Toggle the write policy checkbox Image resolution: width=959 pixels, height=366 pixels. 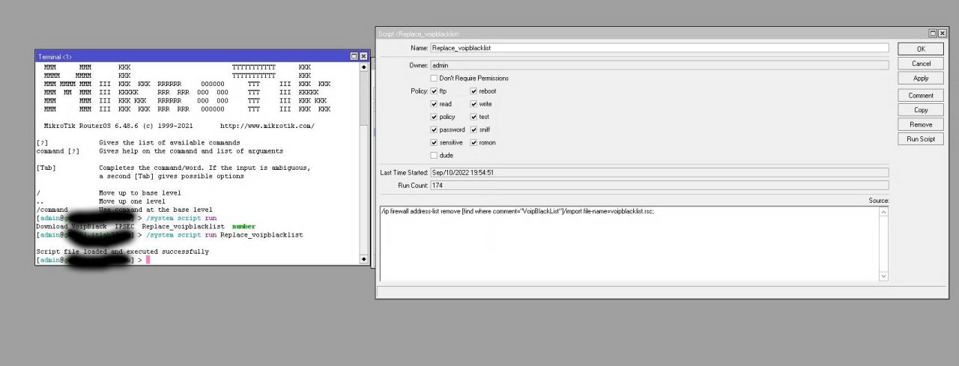pyautogui.click(x=474, y=104)
